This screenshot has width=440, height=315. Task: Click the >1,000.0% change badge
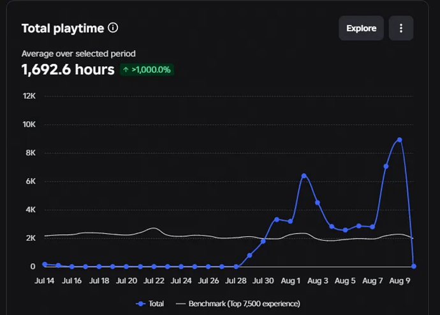point(147,70)
